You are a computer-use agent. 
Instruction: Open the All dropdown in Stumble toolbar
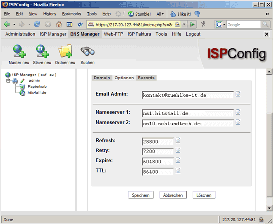pyautogui.click(x=160, y=14)
